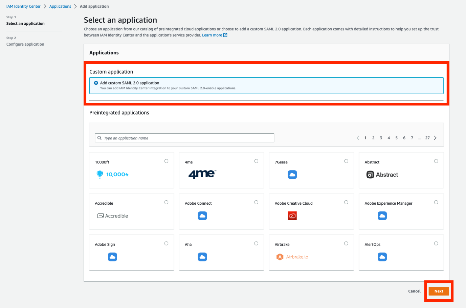Go to previous page of applications

click(358, 138)
